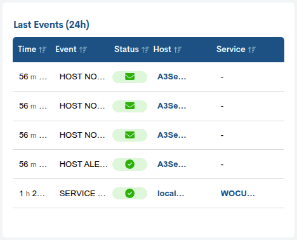This screenshot has height=240, width=297.
Task: Open the A3Se... host link in the first row
Action: pyautogui.click(x=172, y=77)
